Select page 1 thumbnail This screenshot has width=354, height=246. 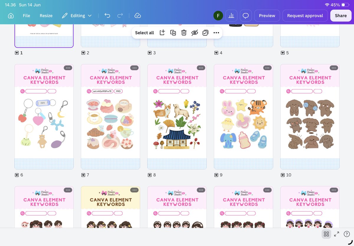(44, 35)
